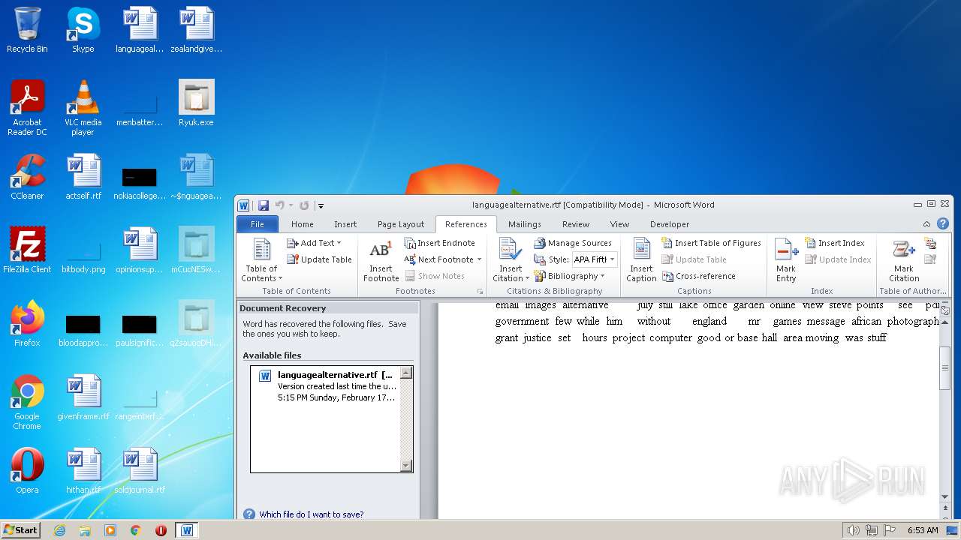961x540 pixels.
Task: Open citation Style combo box APA Fifth
Action: coord(594,259)
